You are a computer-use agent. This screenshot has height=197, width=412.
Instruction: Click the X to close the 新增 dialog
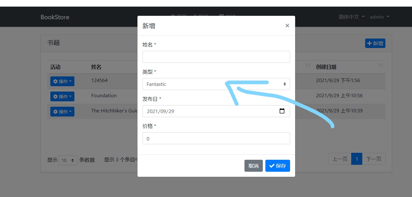point(287,26)
